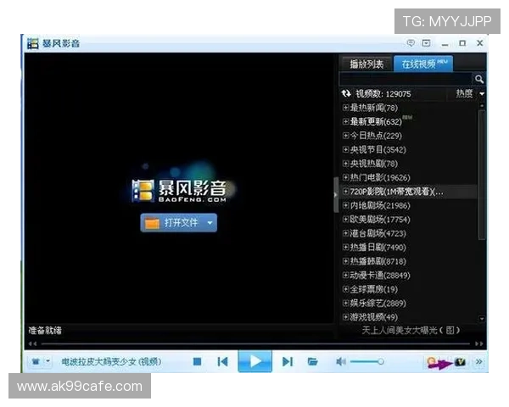Screen dimensions: 509x407
Task: Stop playback with the square button
Action: tap(197, 361)
